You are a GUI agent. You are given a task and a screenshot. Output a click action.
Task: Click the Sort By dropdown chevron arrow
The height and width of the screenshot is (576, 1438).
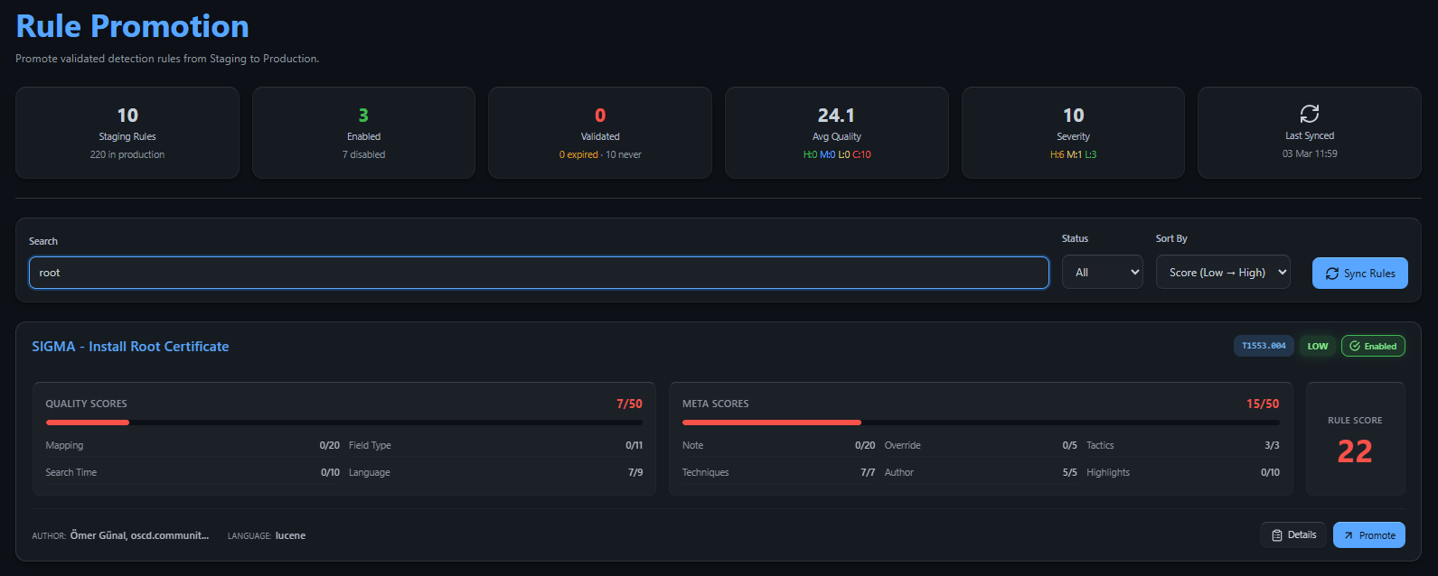1282,273
